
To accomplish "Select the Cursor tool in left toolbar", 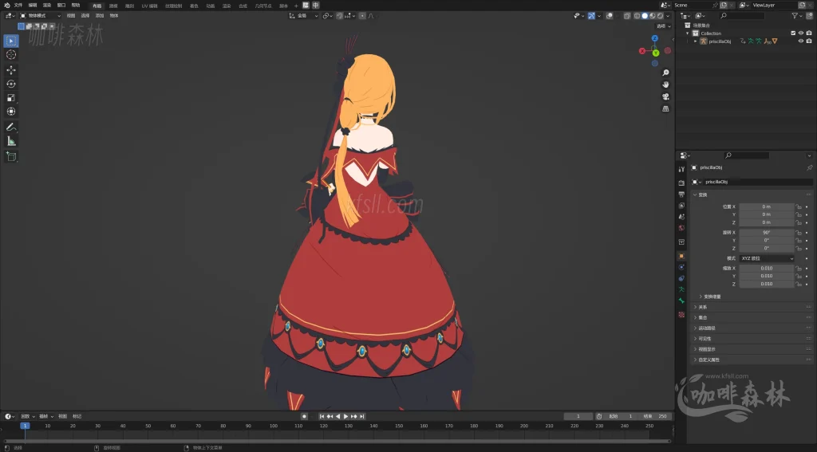I will click(11, 55).
